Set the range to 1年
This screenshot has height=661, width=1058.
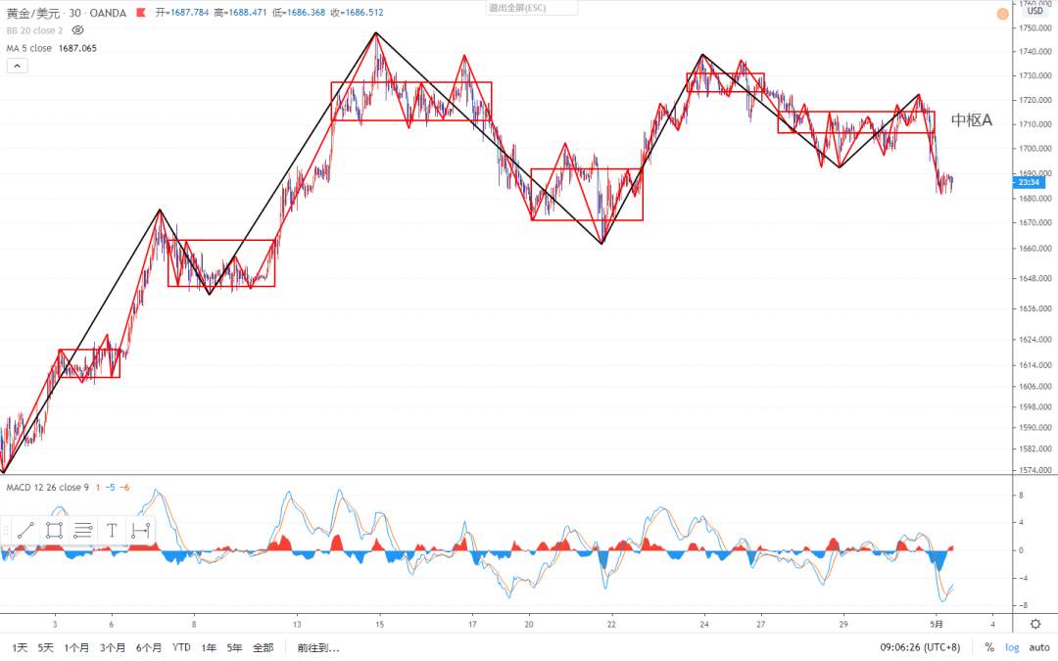tap(209, 647)
